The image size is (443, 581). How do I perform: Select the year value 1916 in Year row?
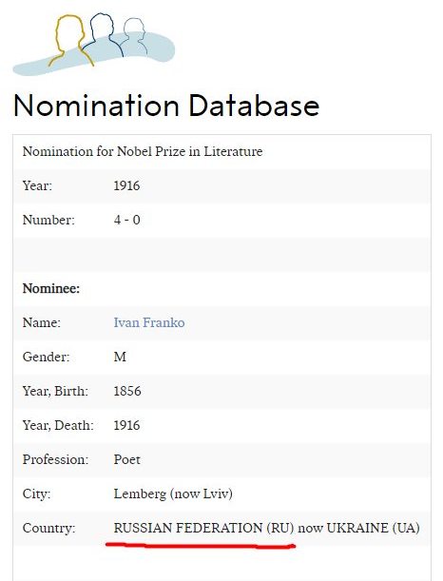pos(126,185)
